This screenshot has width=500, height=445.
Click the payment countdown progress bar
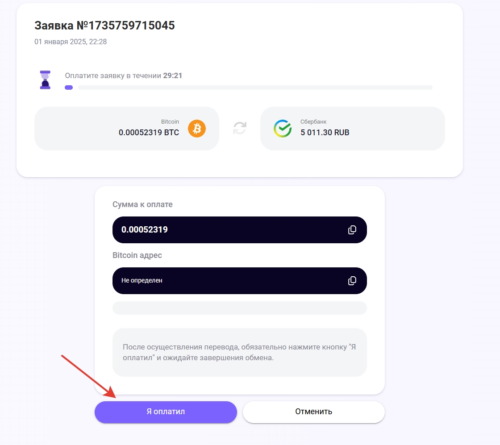click(254, 87)
